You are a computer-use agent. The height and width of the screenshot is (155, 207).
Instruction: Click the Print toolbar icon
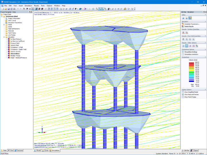(14, 9)
